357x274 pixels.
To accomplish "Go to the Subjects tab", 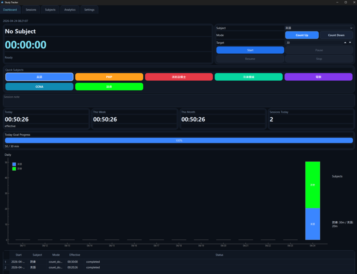I will [50, 10].
